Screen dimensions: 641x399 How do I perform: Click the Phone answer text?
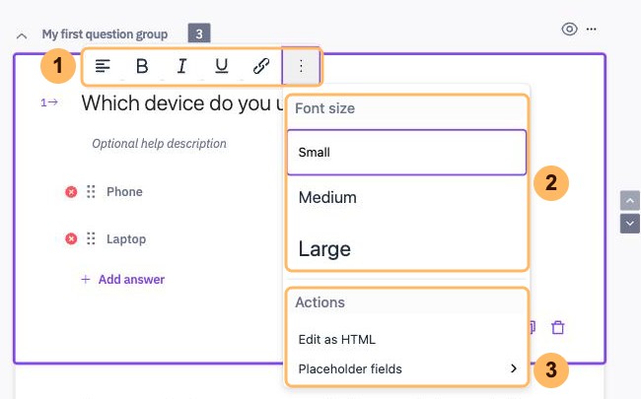click(124, 191)
